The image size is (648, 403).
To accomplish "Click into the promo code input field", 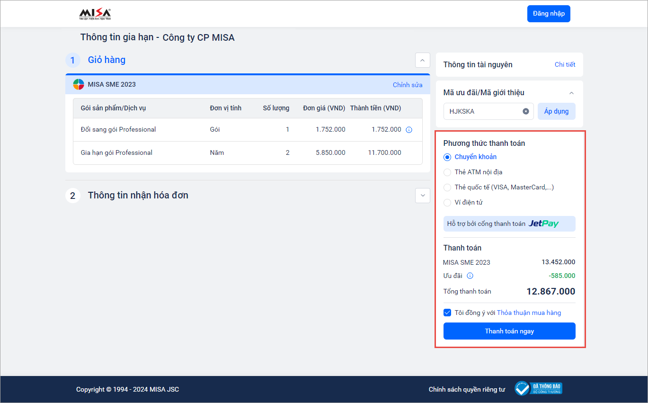I will coord(483,111).
